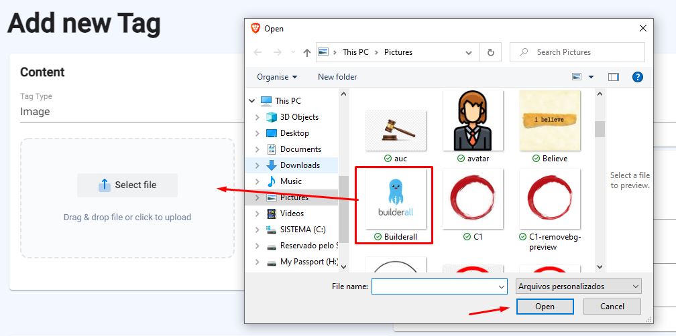
Task: Expand the My Passport (H:) node
Action: coord(257,262)
